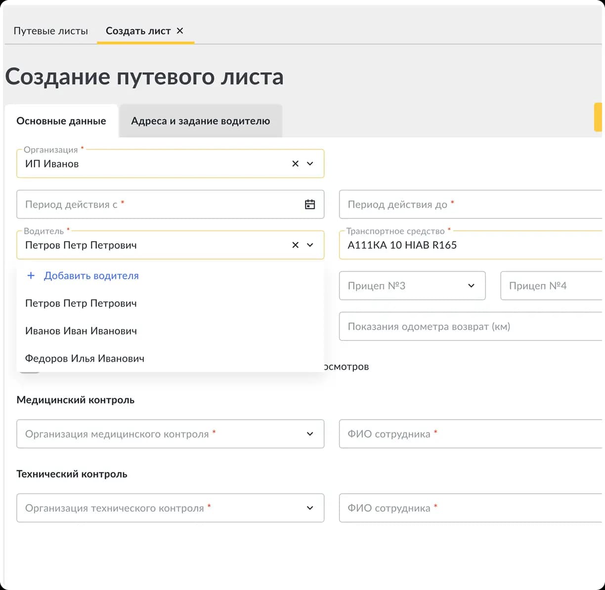Collapse the Водитель dropdown chevron
This screenshot has height=590, width=605.
310,245
